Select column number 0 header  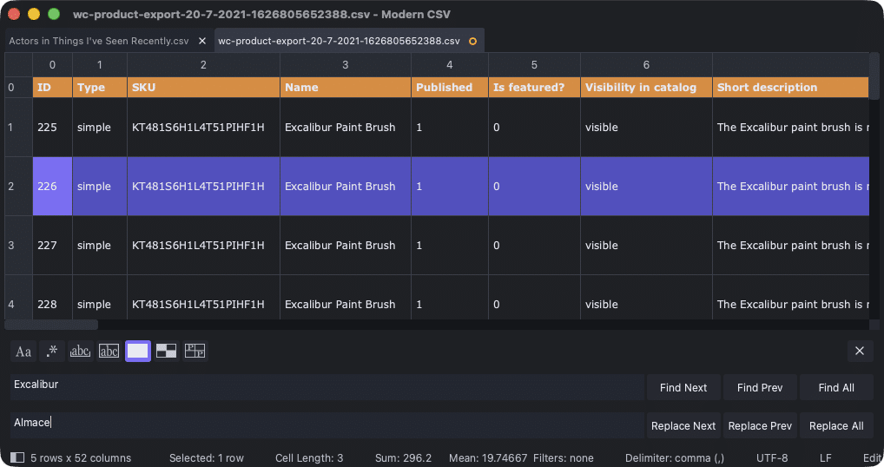coord(52,65)
